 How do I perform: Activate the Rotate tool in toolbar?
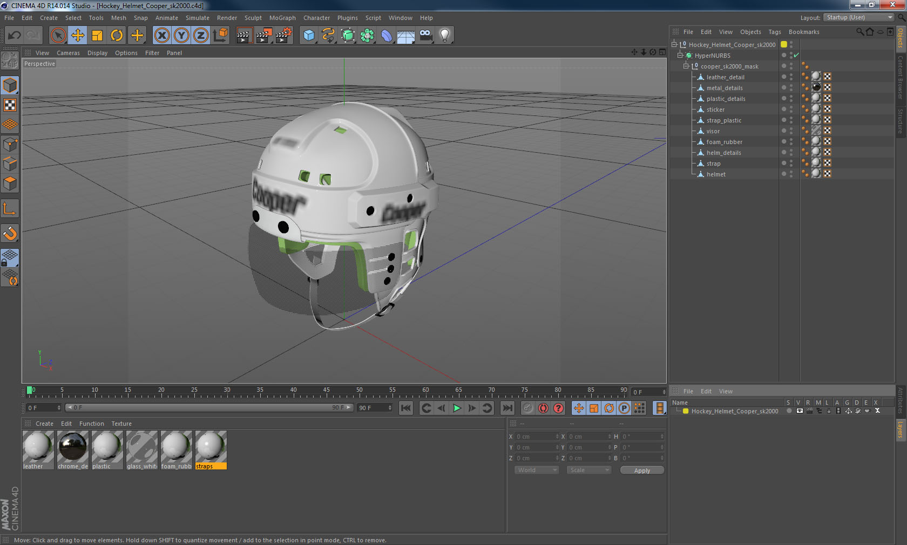tap(117, 36)
